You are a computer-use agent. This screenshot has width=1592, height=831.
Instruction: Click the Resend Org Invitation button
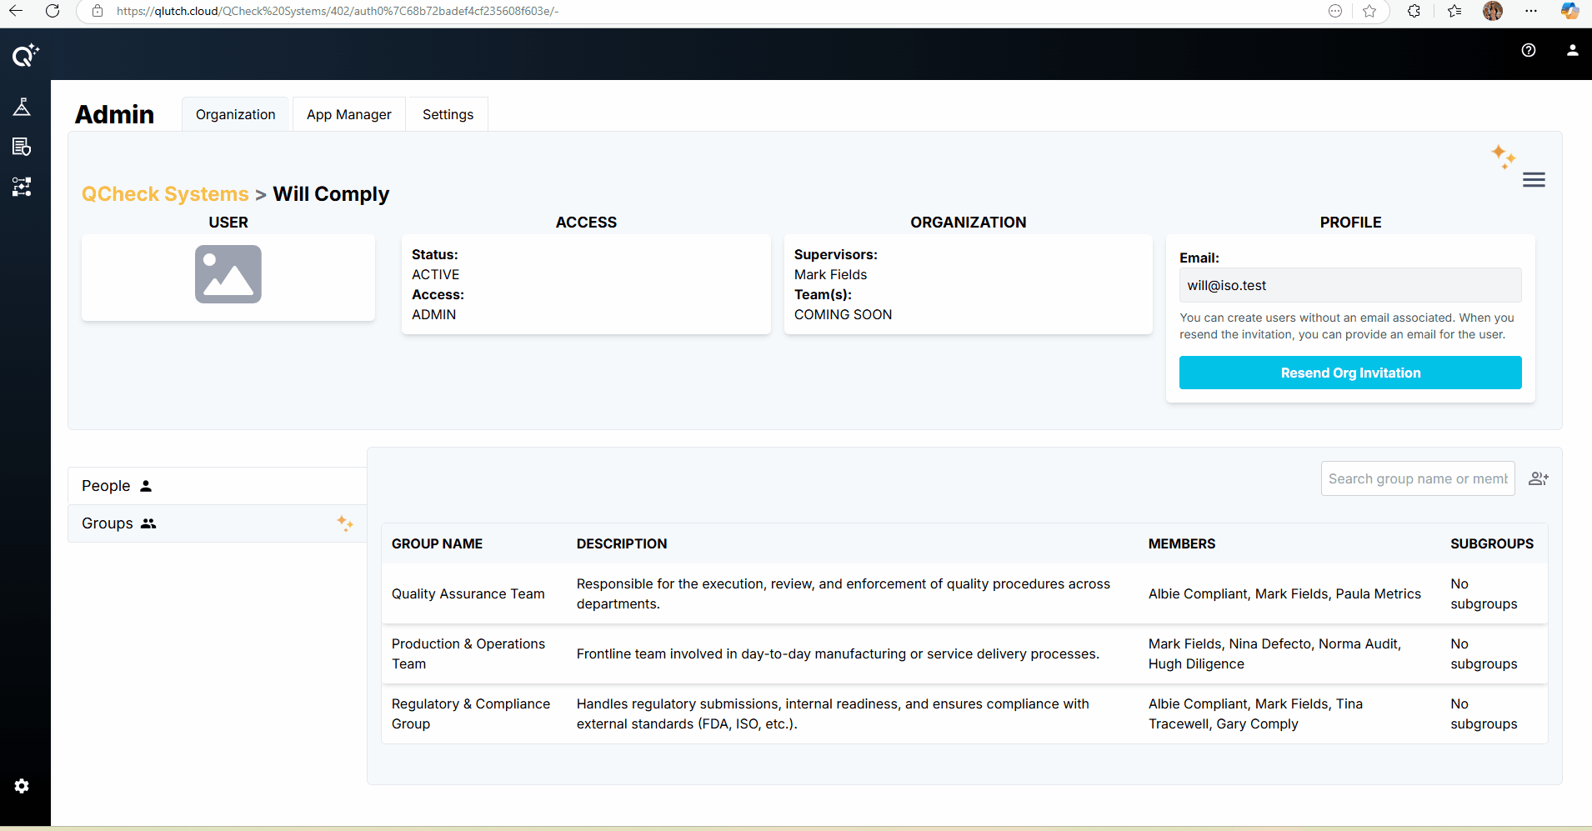1349,373
